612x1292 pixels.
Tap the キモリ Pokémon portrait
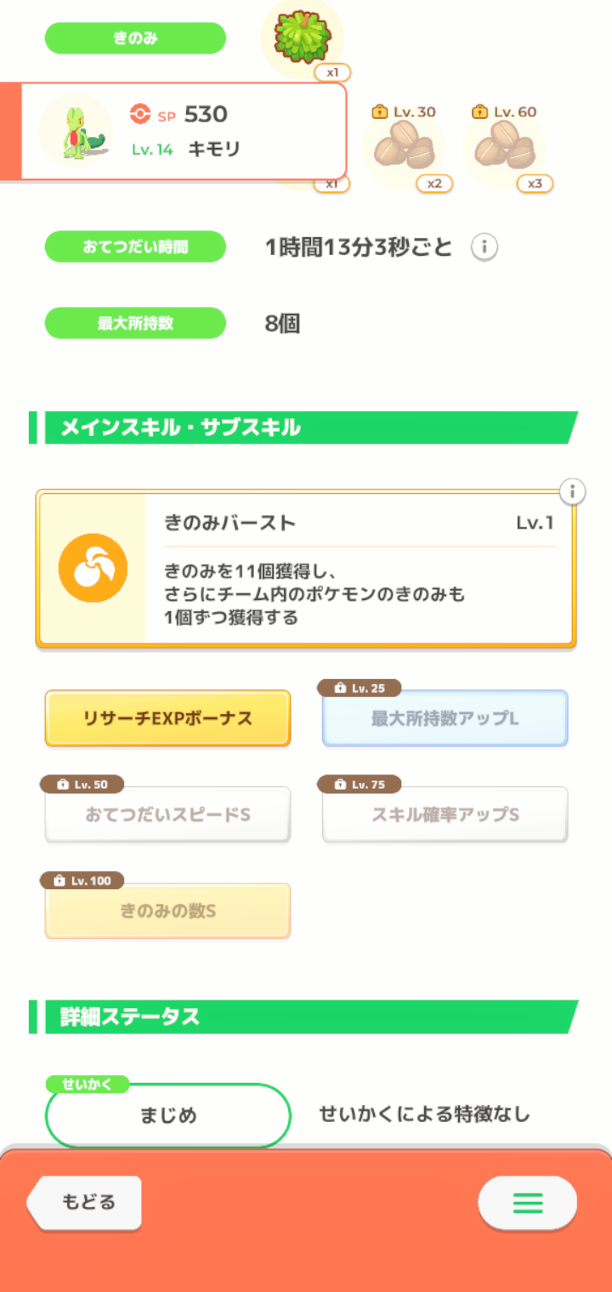(76, 132)
